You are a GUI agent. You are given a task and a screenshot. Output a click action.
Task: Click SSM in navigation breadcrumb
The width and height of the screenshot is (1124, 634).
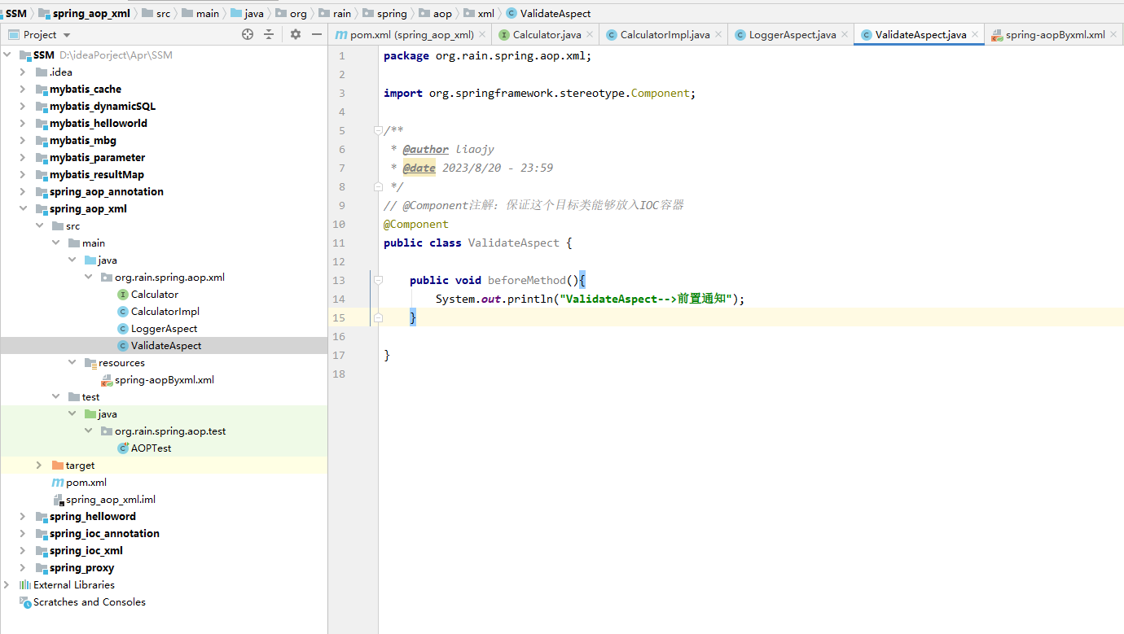click(16, 13)
